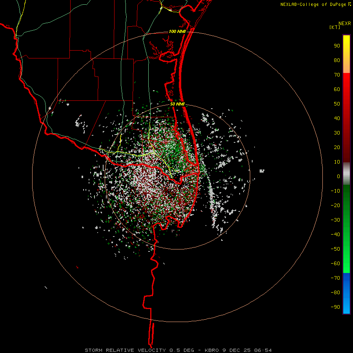The image size is (353, 353).
Task: Click the -40 value on the velocity scale
Action: pos(335,235)
